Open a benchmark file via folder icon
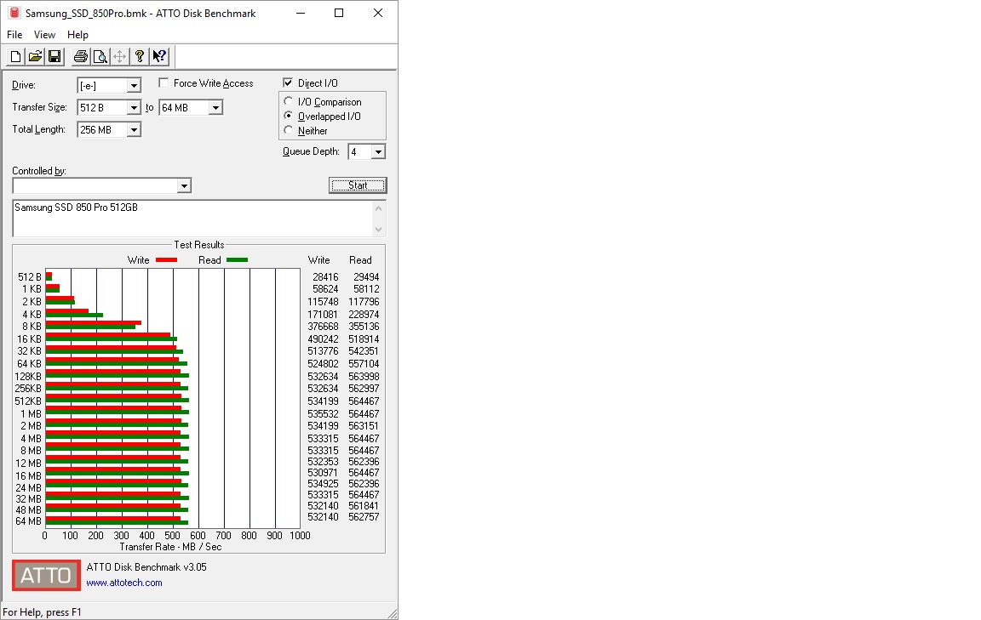 35,57
